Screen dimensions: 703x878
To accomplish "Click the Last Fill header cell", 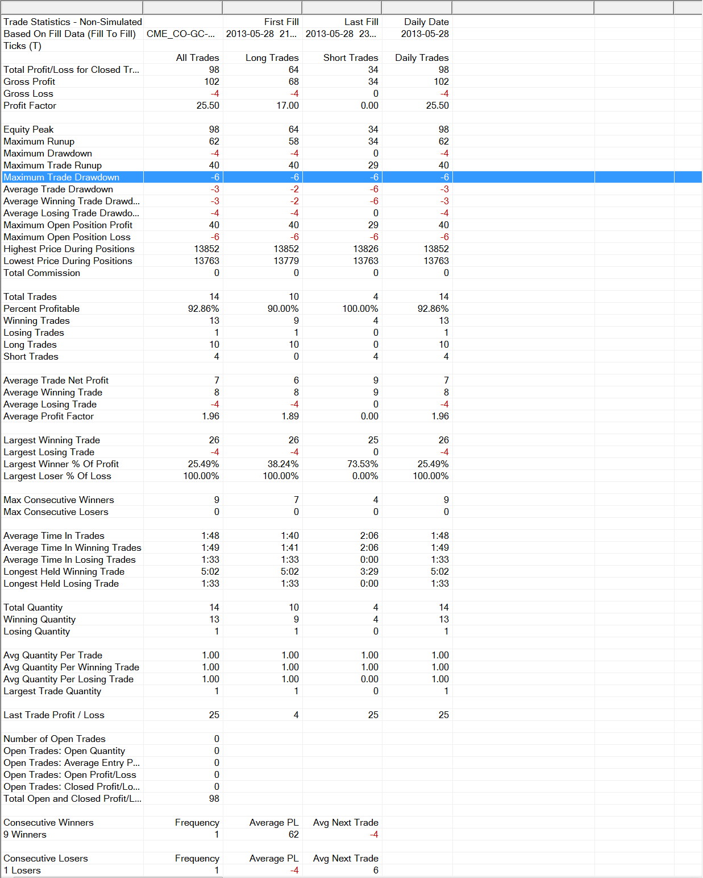I will [361, 22].
